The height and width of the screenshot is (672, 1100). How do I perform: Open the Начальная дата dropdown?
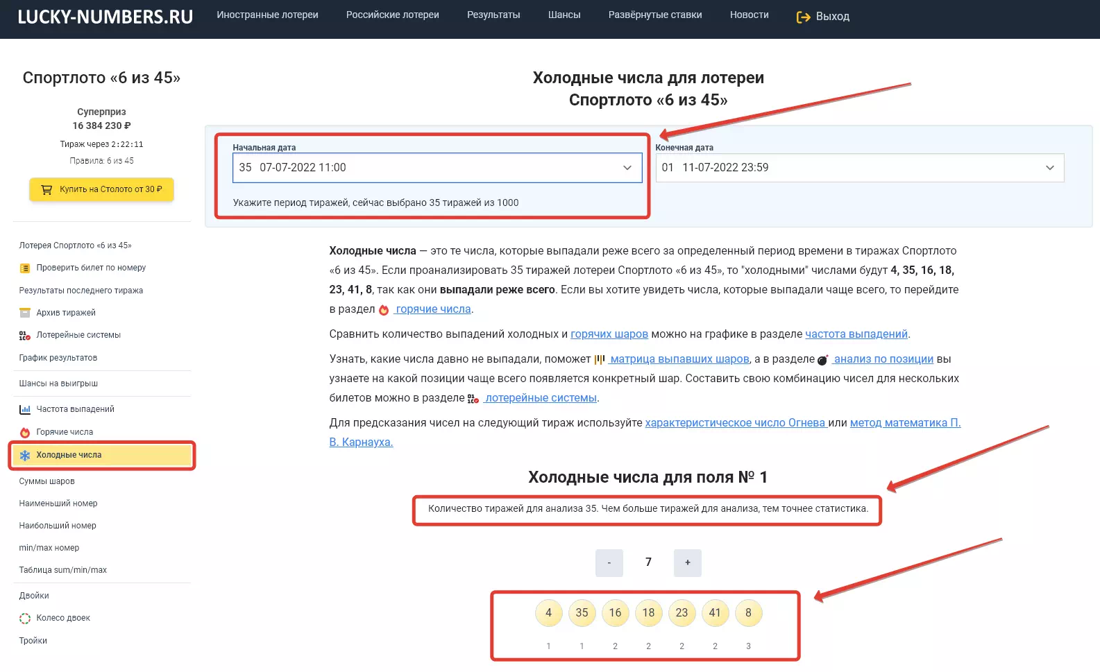[x=437, y=168]
